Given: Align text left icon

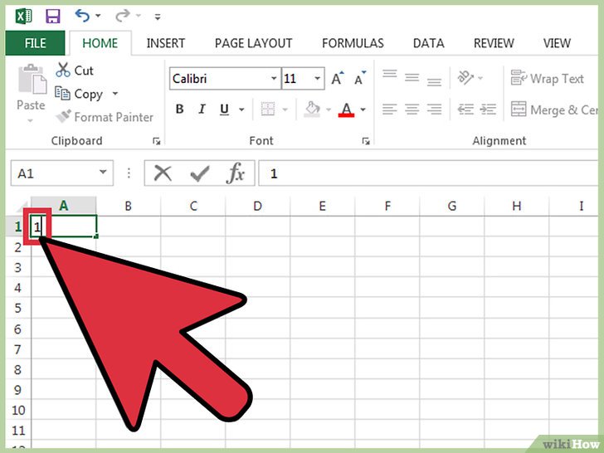Looking at the screenshot, I should click(x=389, y=110).
